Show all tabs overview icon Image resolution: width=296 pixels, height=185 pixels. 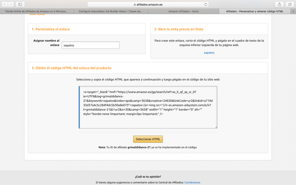pos(290,4)
